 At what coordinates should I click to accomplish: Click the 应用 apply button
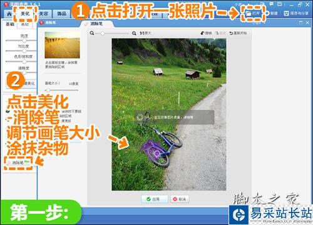[x=155, y=199]
